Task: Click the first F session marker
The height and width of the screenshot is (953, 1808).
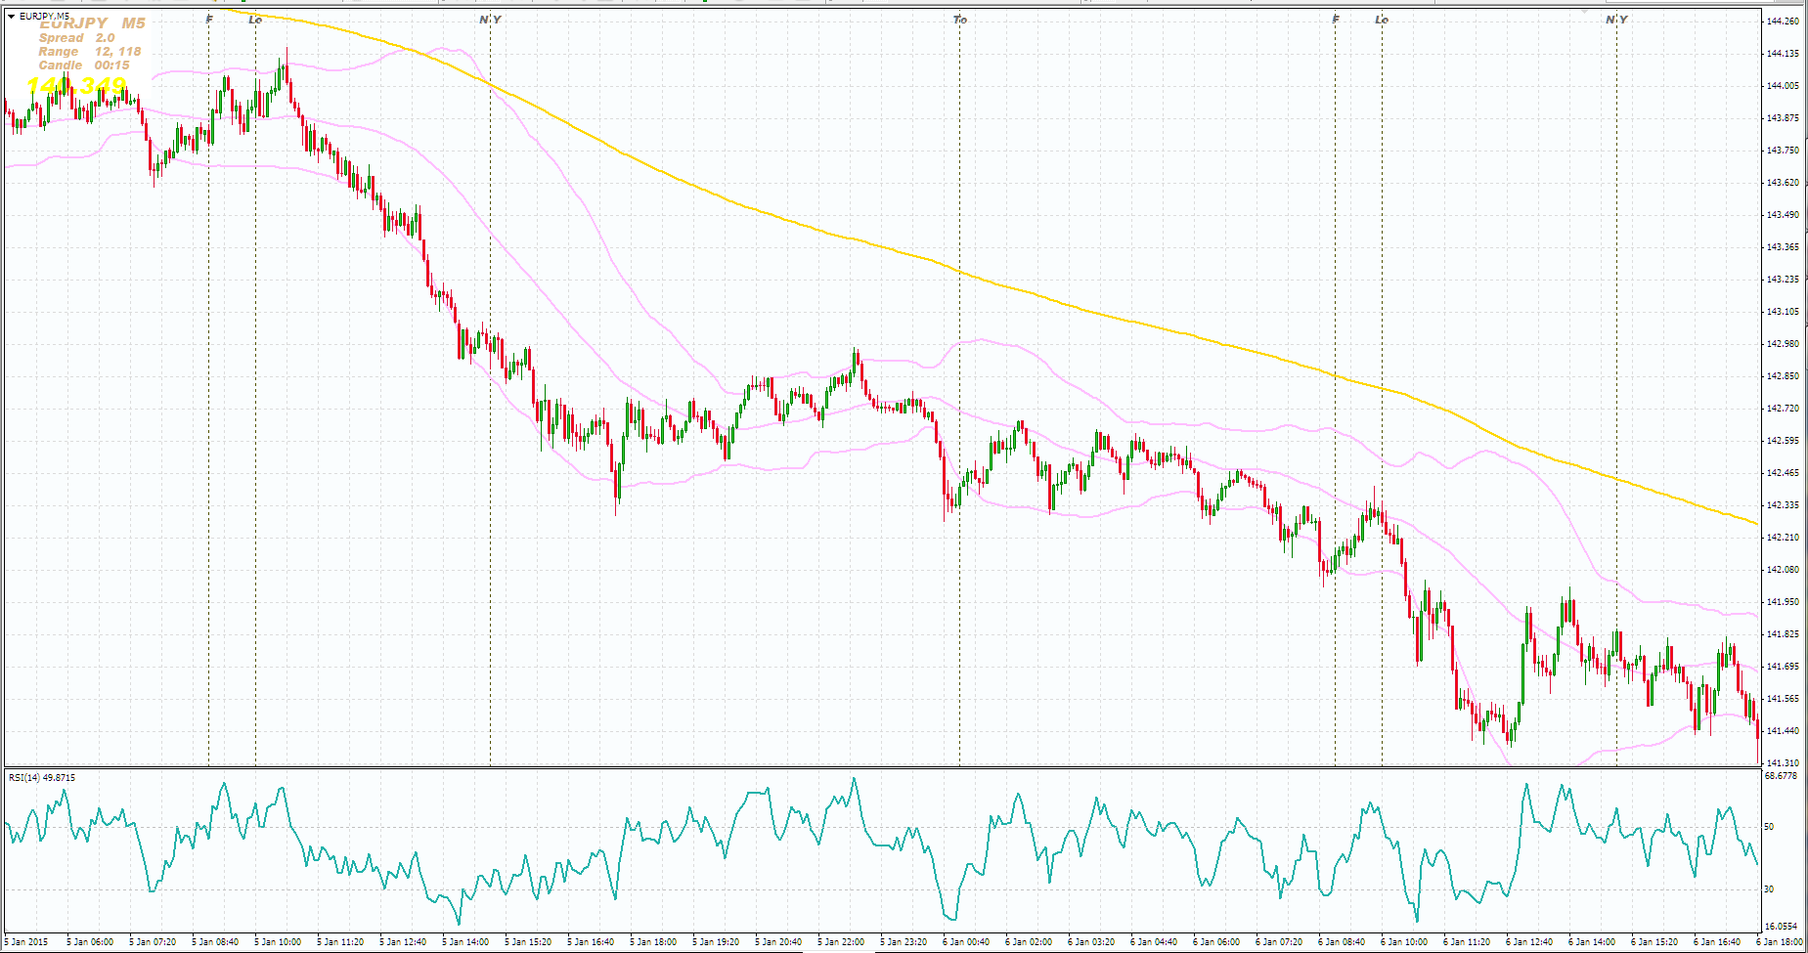Action: click(209, 20)
